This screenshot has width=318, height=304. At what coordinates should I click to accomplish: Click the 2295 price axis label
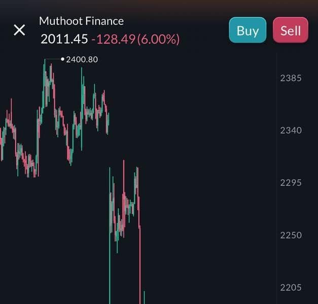tap(291, 182)
